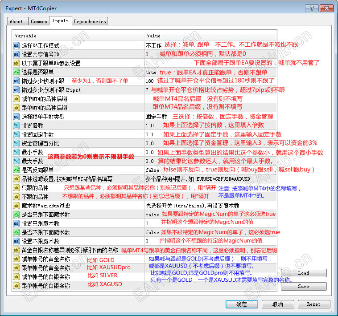338x316 pixels.
Task: Switch to the Common tab
Action: click(x=39, y=21)
